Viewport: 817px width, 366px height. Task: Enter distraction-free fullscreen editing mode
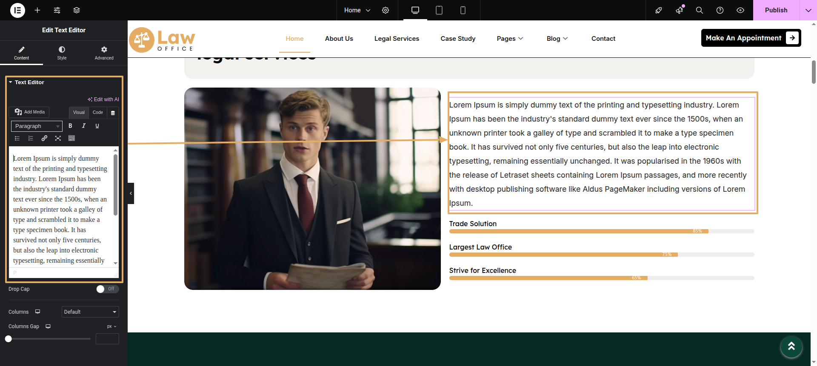[x=58, y=138]
